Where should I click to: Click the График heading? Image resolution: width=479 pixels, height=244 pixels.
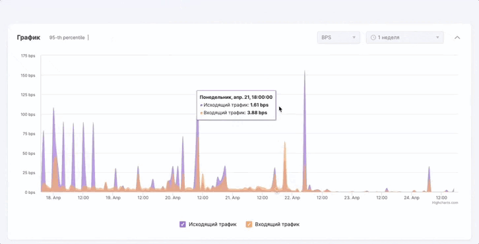pyautogui.click(x=28, y=38)
